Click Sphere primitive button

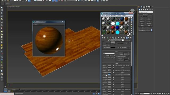coord(142,20)
